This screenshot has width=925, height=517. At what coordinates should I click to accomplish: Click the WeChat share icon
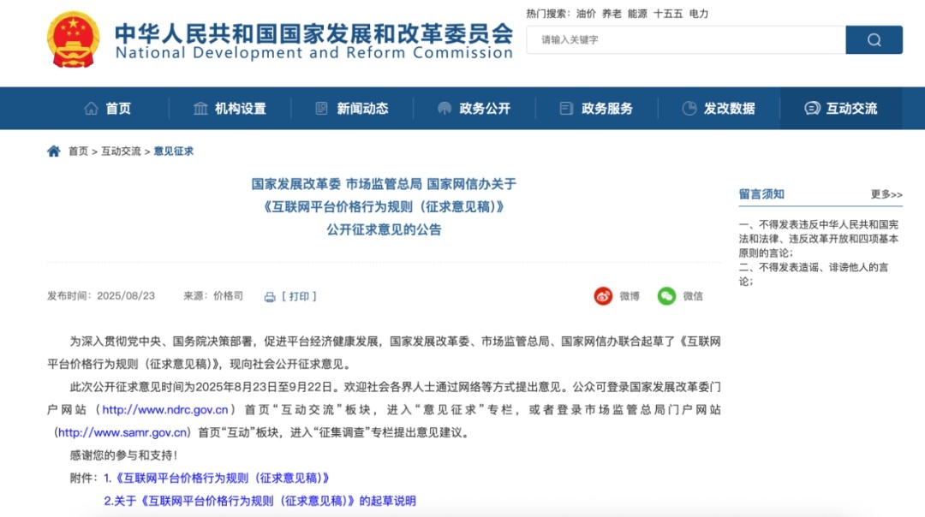pos(666,296)
